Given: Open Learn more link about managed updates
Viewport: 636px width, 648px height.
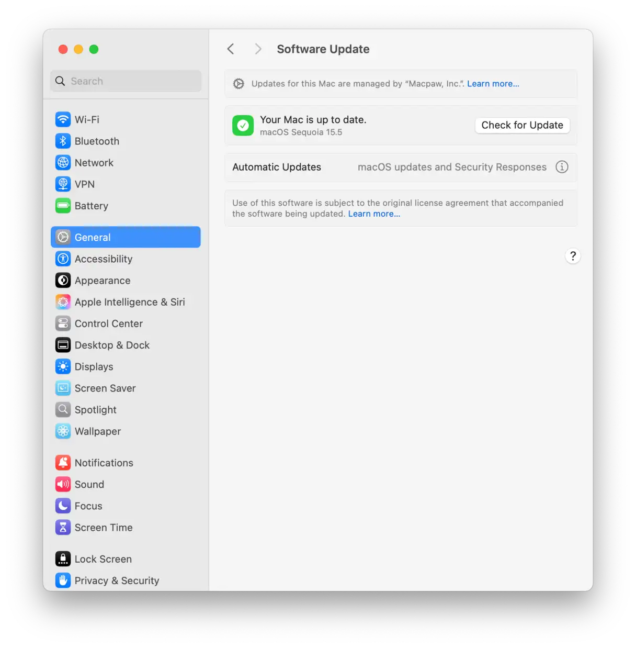Looking at the screenshot, I should (x=493, y=84).
